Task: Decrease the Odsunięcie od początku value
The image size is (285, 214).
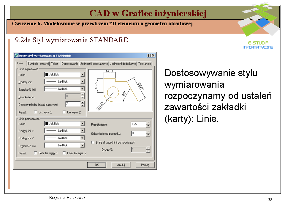Action: (148, 135)
